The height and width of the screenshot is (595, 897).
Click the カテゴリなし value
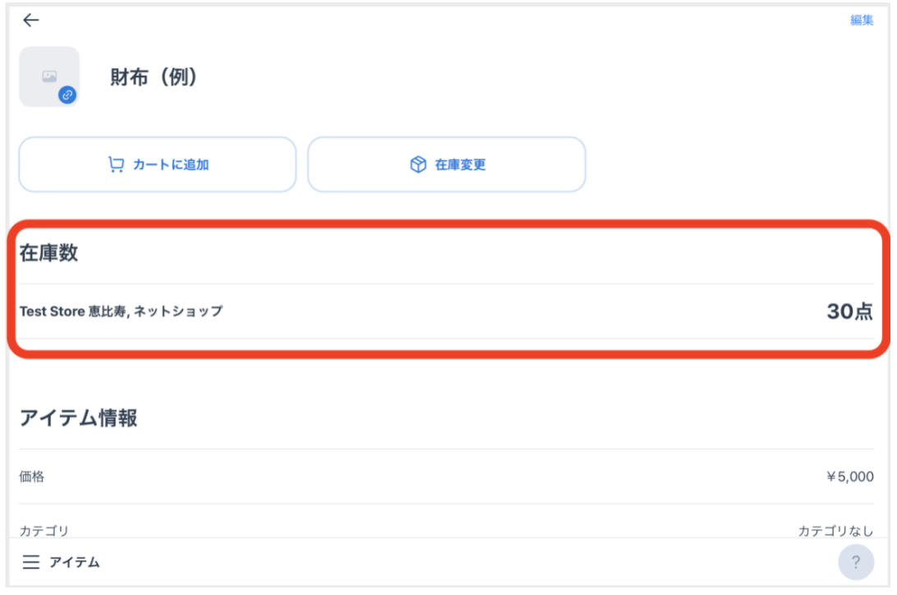pyautogui.click(x=835, y=531)
